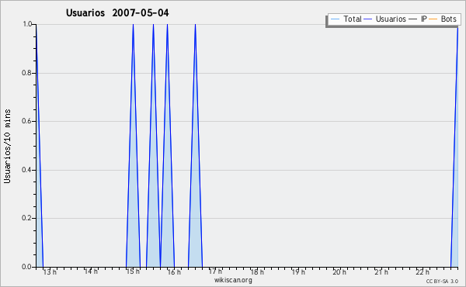This screenshot has height=287, width=466.
Task: Click the "20 h" x-axis label
Action: click(339, 271)
